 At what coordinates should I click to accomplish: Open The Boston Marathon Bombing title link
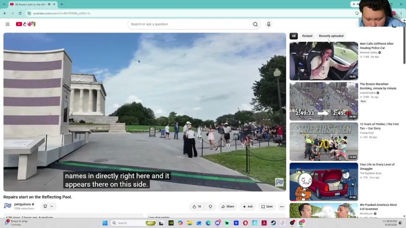point(378,86)
